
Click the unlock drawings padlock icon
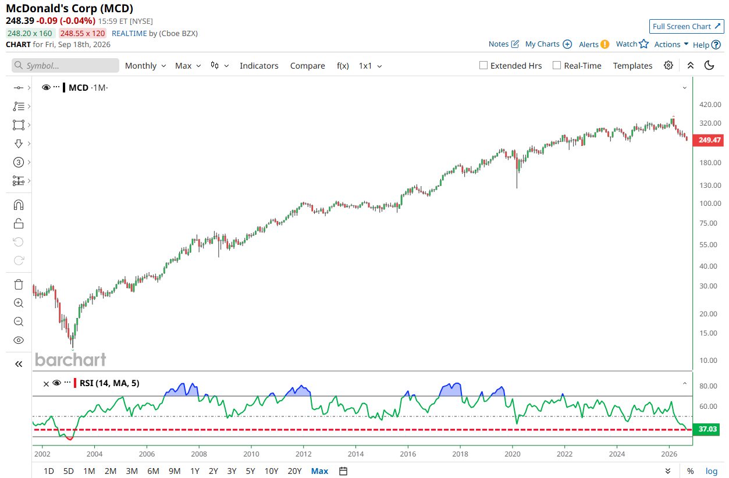click(x=18, y=223)
